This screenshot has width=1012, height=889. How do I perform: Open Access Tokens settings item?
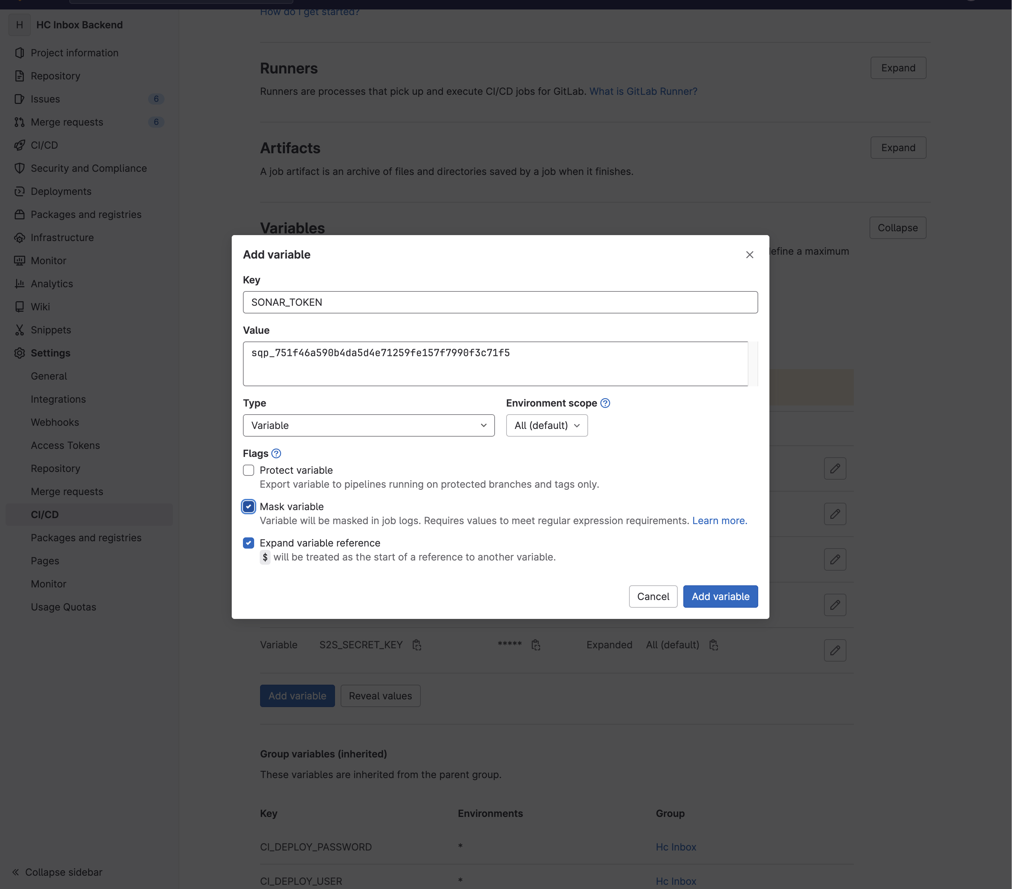point(65,445)
